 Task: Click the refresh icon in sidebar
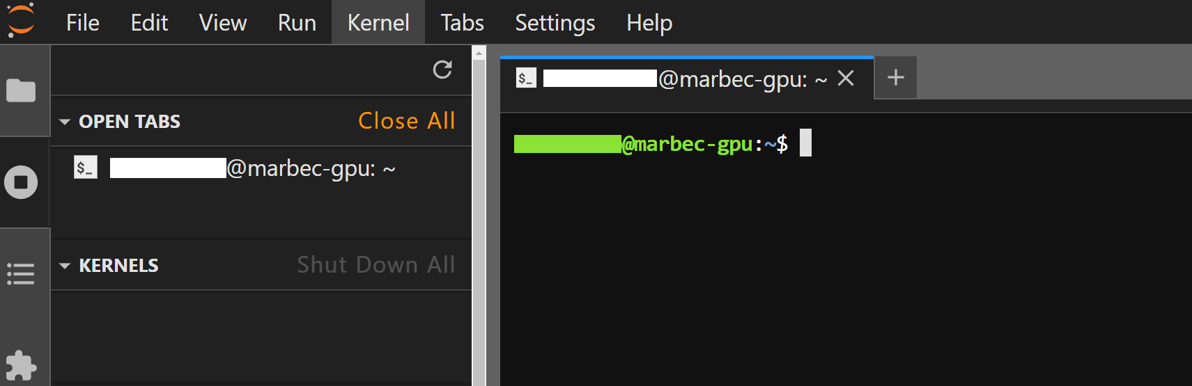[x=442, y=70]
